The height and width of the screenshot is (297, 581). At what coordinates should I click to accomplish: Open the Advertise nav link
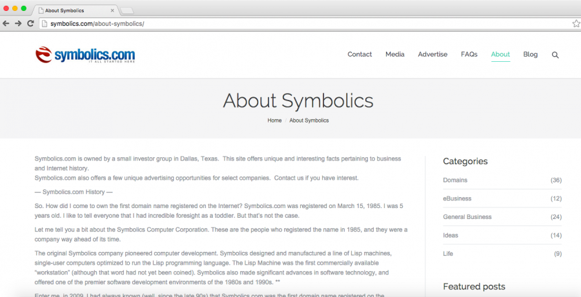(433, 55)
